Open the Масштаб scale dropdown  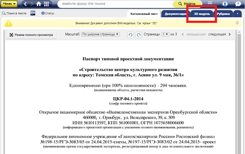click(x=101, y=34)
